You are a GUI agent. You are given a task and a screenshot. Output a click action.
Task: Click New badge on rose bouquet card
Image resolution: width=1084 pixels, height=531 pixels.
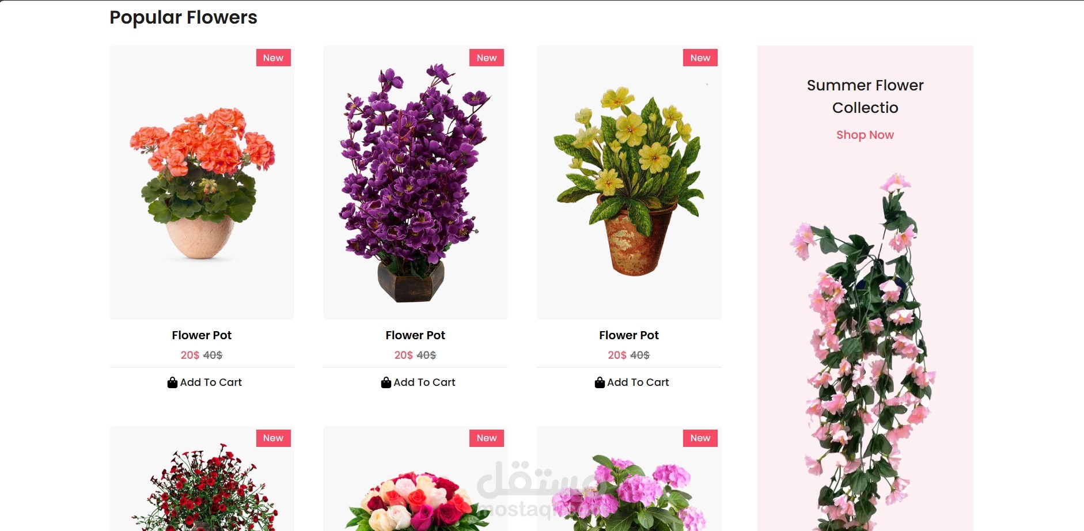coord(487,438)
